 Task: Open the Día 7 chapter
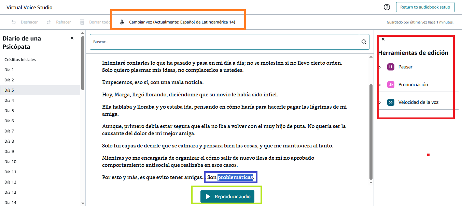(x=9, y=131)
